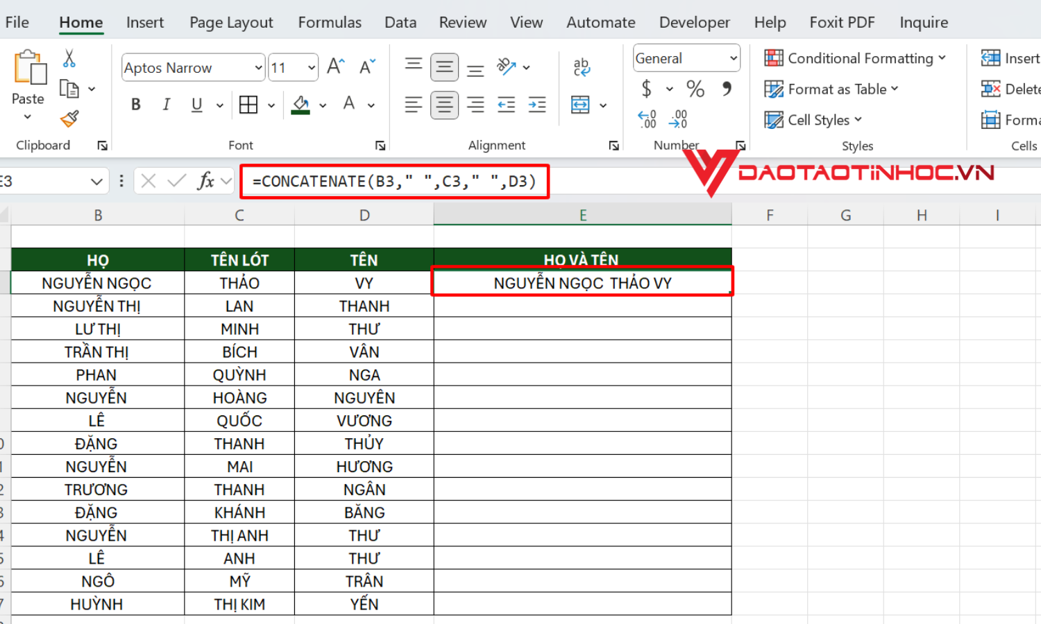Expand the Fill Color dropdown arrow
Image resolution: width=1041 pixels, height=624 pixels.
[x=322, y=105]
